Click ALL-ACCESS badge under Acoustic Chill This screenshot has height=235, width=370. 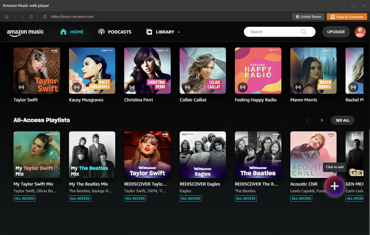(x=301, y=198)
